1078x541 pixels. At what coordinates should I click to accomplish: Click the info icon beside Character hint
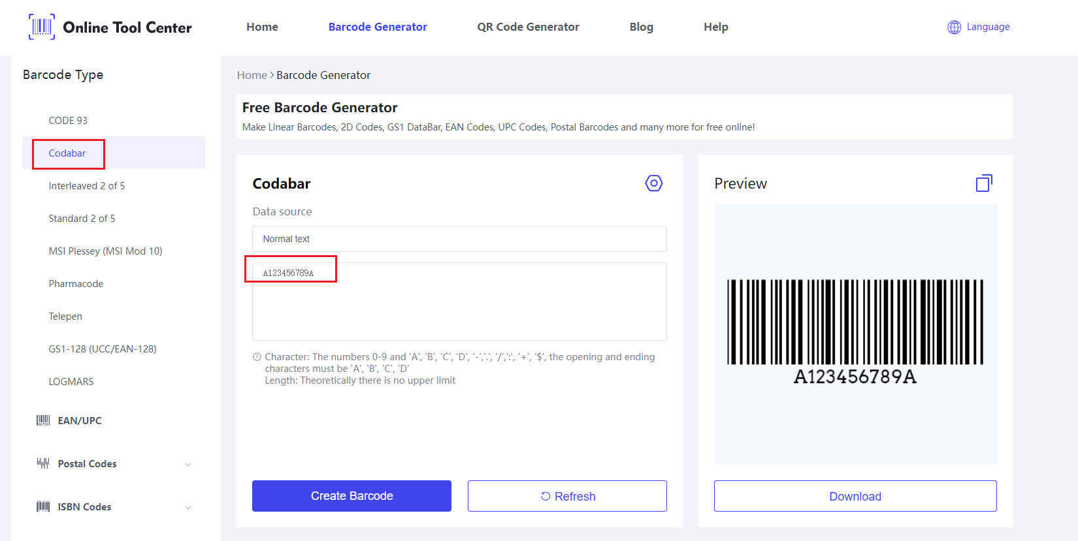[x=257, y=357]
